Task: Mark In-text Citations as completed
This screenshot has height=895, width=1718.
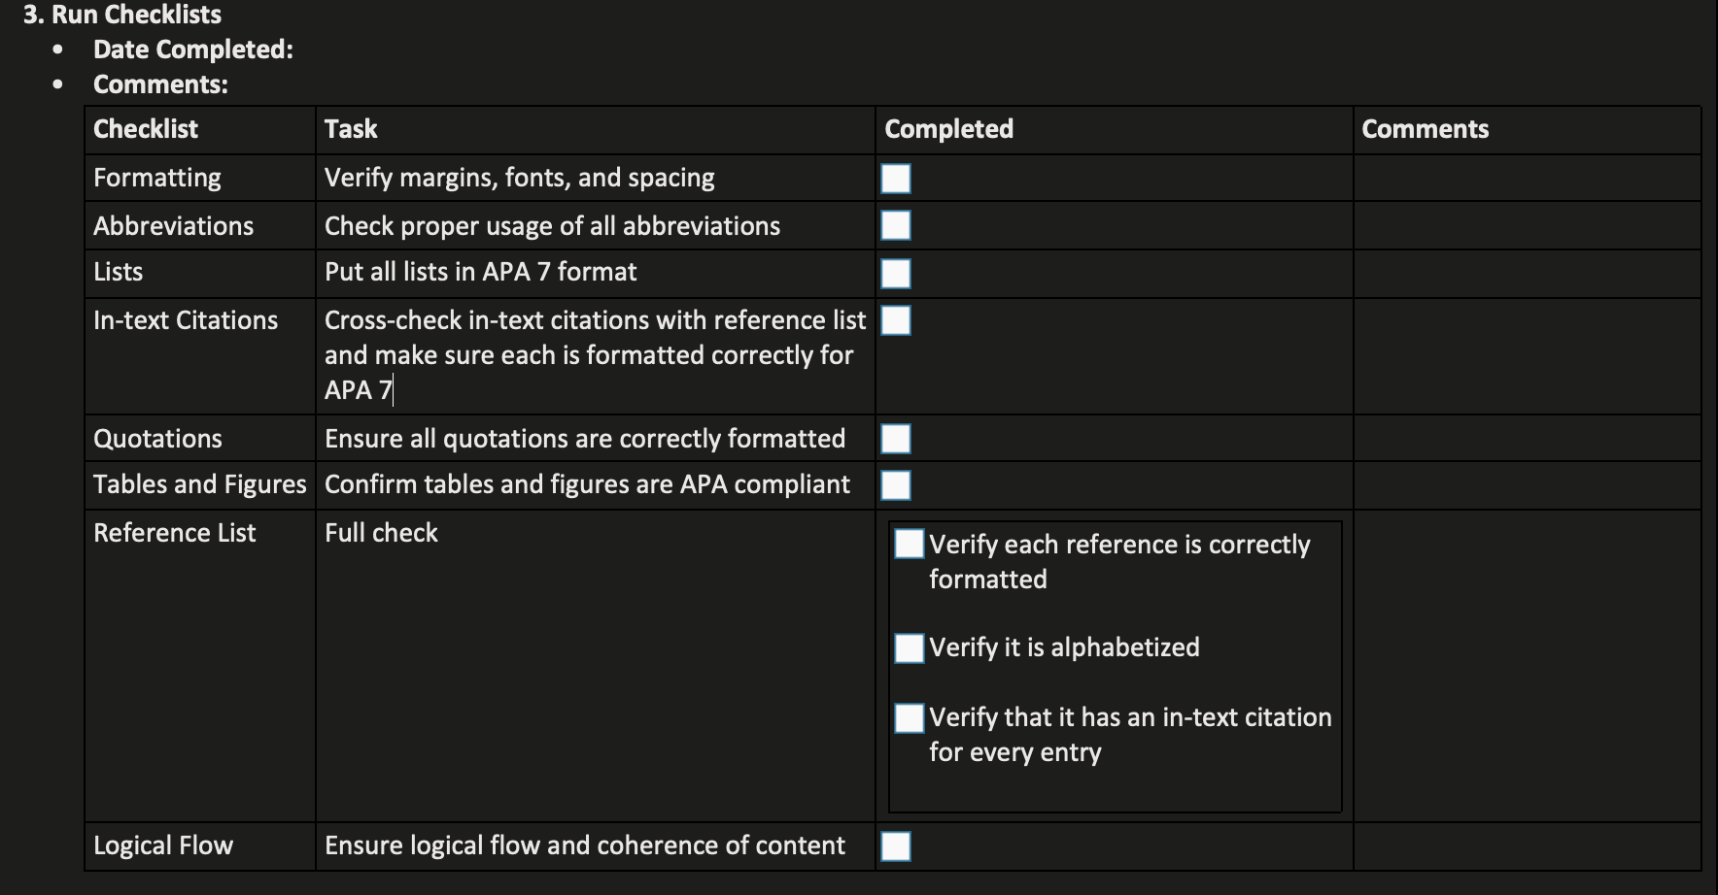Action: [x=895, y=320]
